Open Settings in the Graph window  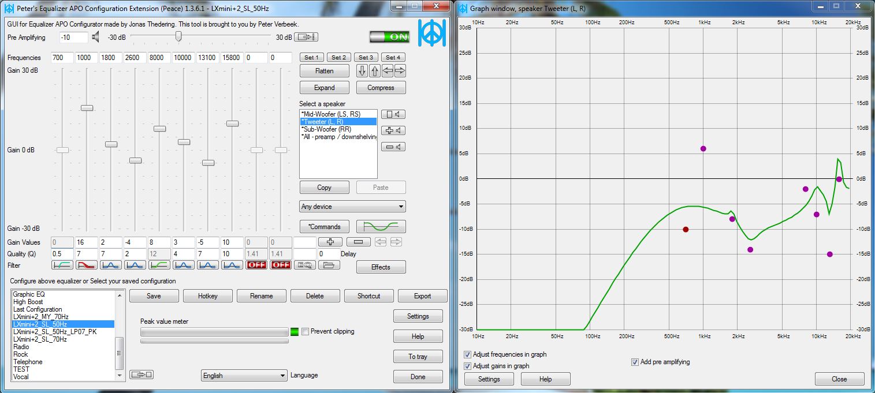(489, 379)
